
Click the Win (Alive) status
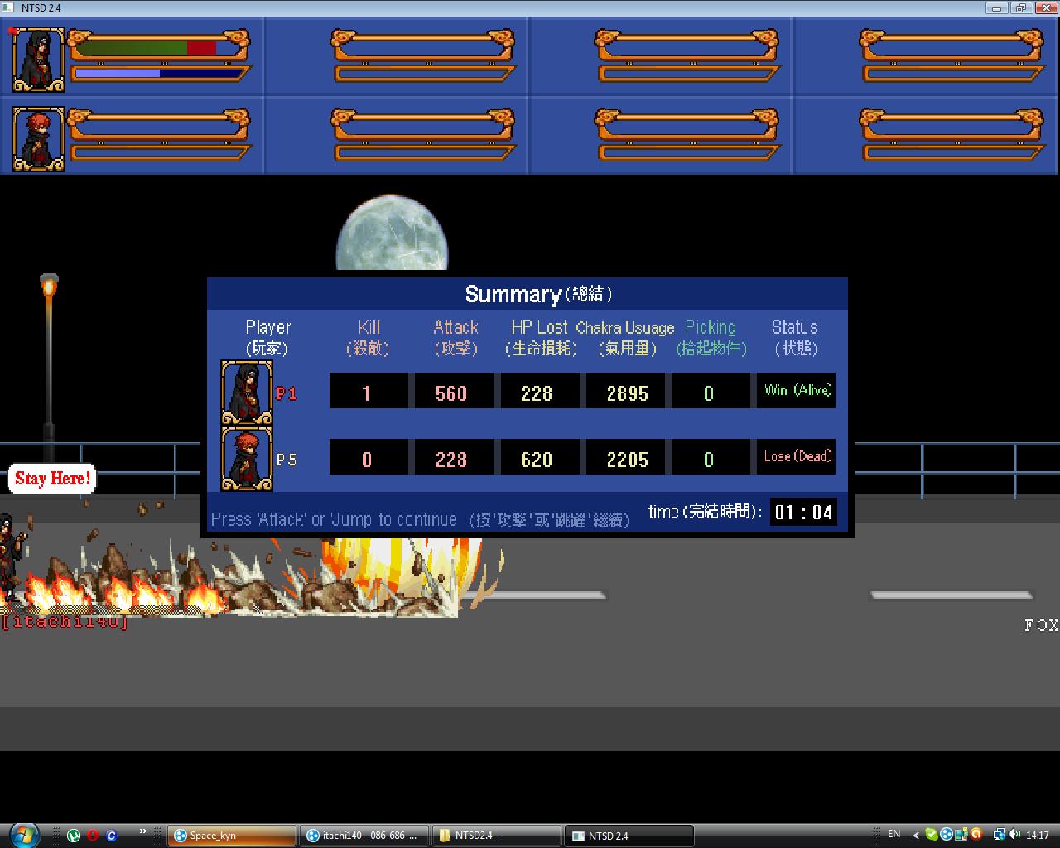[x=796, y=390]
